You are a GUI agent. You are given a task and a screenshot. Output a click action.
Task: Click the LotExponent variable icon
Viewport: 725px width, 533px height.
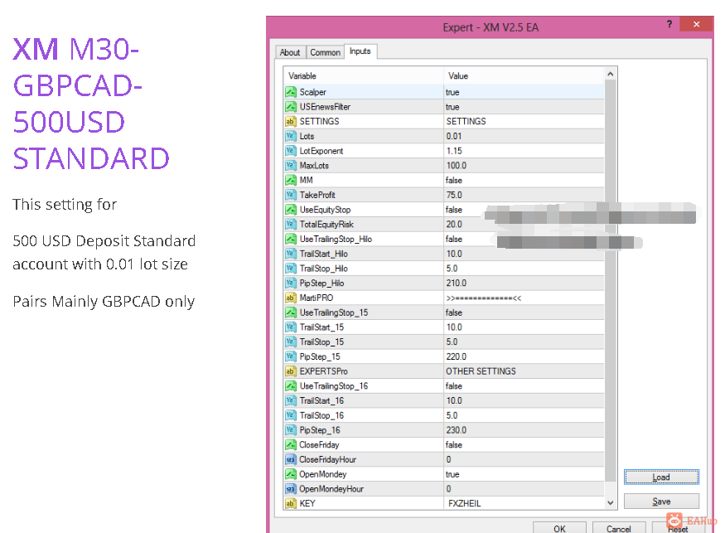tap(290, 151)
